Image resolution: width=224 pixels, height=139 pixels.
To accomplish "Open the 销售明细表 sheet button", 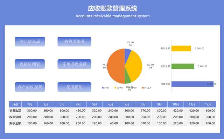I will (x=74, y=42).
